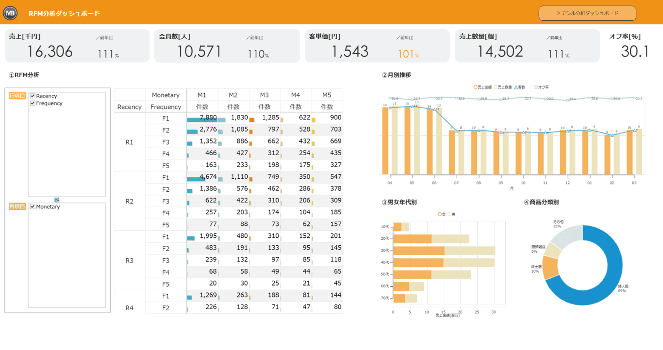Click the 男 legend circle icon
663x350 pixels.
tap(449, 214)
